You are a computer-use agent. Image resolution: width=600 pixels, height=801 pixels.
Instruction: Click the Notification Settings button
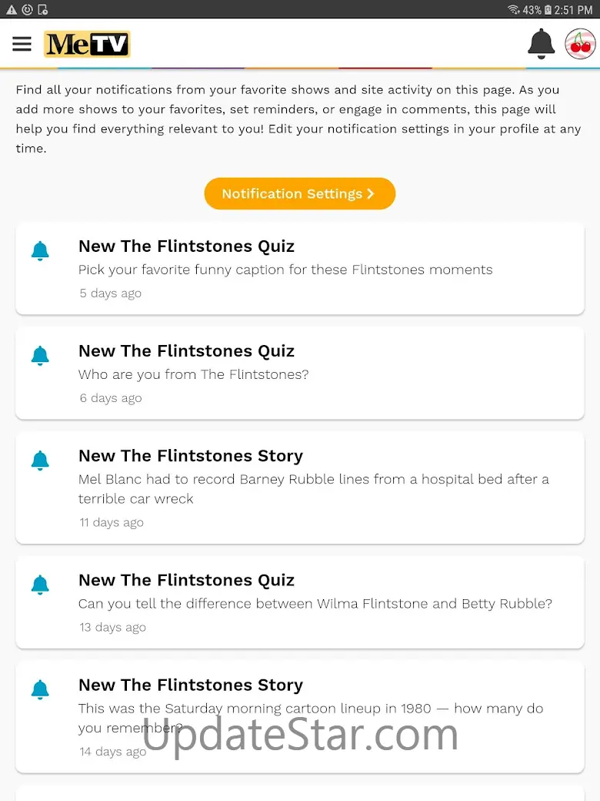[300, 193]
